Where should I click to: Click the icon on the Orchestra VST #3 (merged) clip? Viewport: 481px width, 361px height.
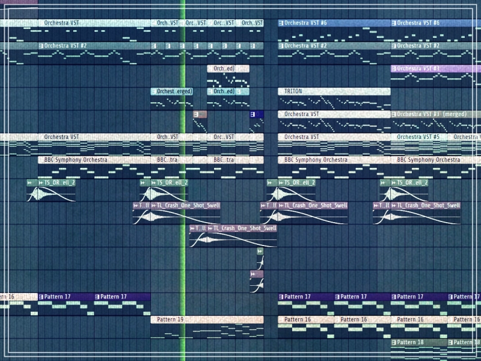click(394, 114)
